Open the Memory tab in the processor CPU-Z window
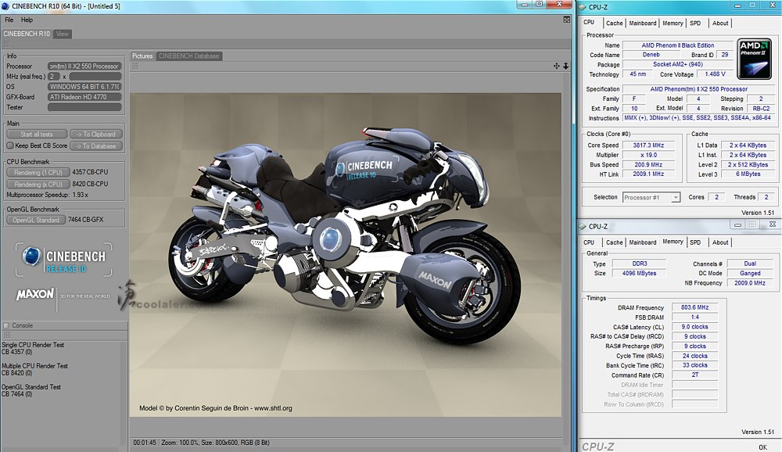 tap(673, 23)
